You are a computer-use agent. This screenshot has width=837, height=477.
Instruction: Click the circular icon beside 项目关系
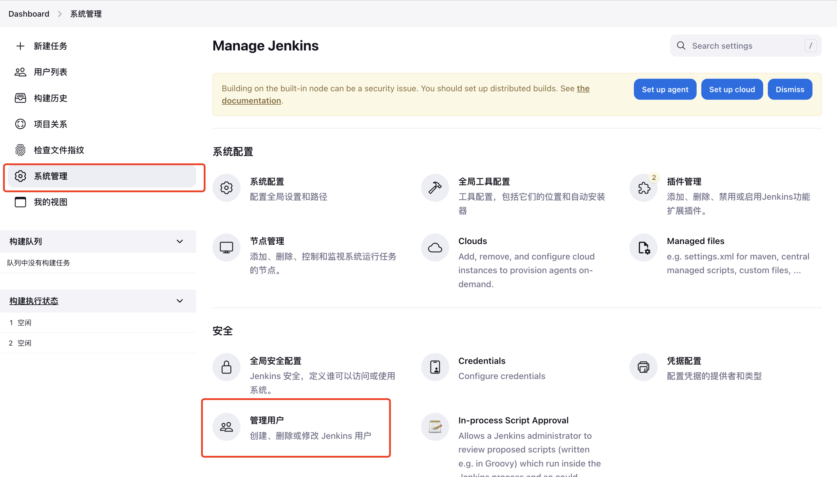[20, 124]
